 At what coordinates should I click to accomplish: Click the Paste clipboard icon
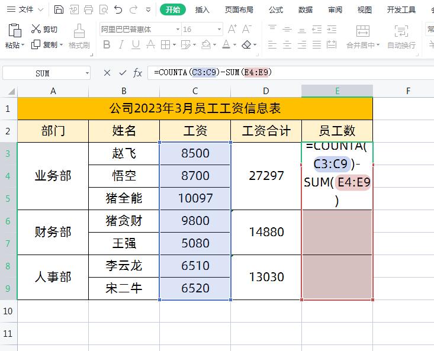coord(15,30)
